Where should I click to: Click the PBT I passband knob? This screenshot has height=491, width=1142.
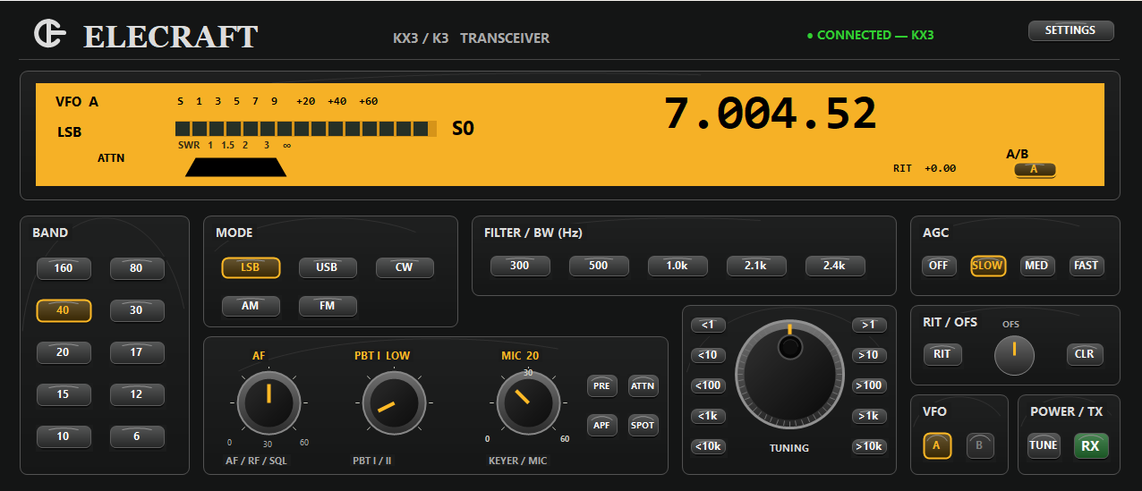[394, 402]
